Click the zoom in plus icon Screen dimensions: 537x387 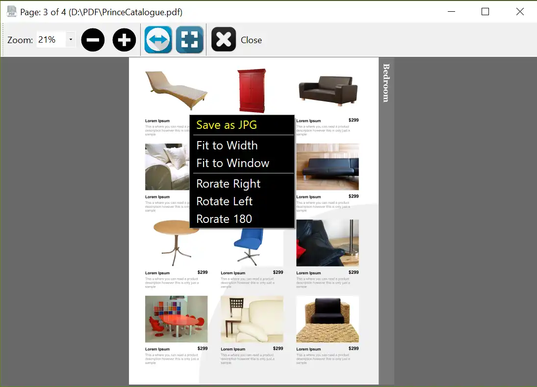[124, 40]
